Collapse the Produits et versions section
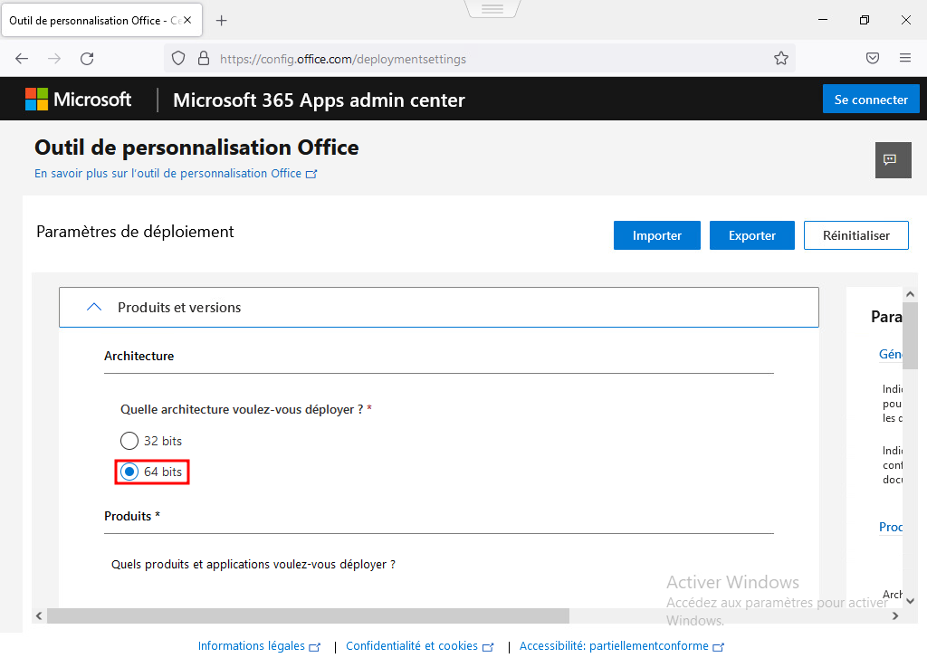 pyautogui.click(x=94, y=307)
